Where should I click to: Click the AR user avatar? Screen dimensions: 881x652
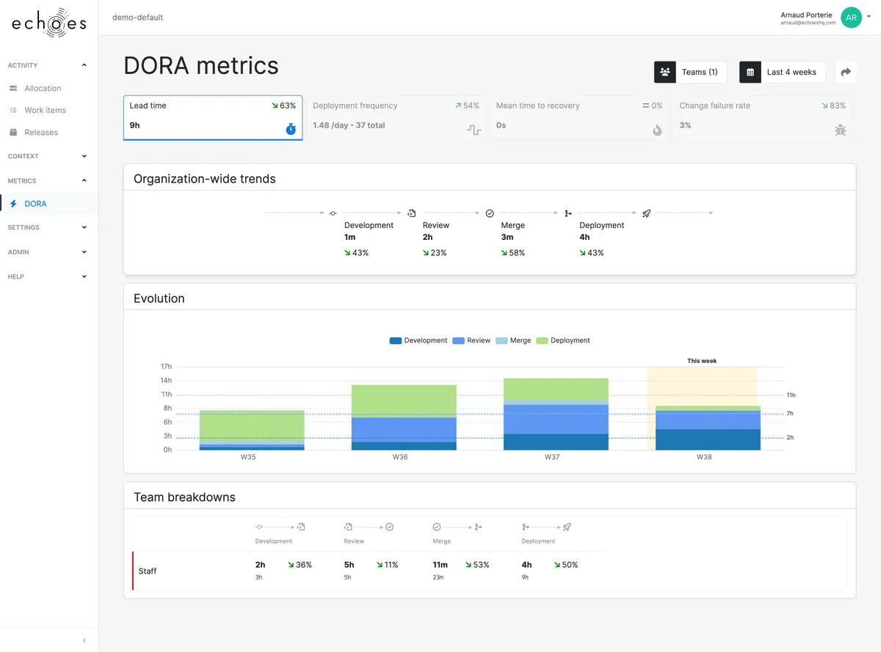coord(851,18)
